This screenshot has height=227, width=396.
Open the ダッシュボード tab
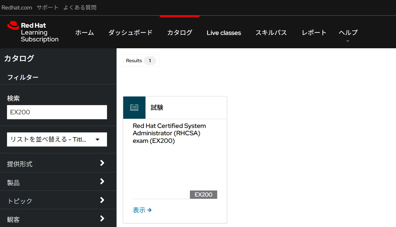(x=130, y=32)
